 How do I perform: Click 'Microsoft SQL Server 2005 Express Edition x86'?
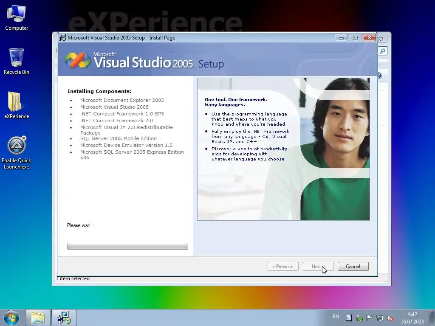point(132,155)
